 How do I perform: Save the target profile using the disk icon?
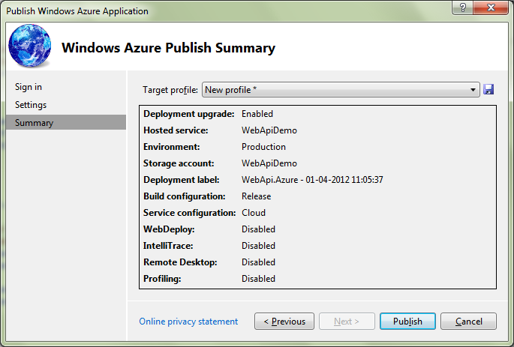(488, 89)
